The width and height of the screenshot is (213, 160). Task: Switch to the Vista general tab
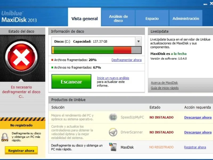pyautogui.click(x=84, y=17)
